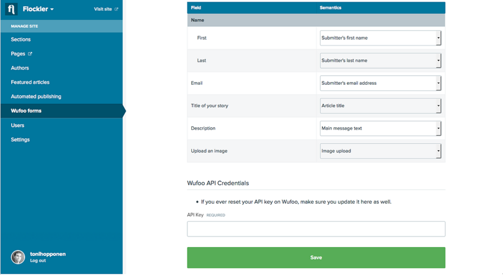This screenshot has width=503, height=275.
Task: Click the tonihopponen profile avatar
Action: click(18, 257)
